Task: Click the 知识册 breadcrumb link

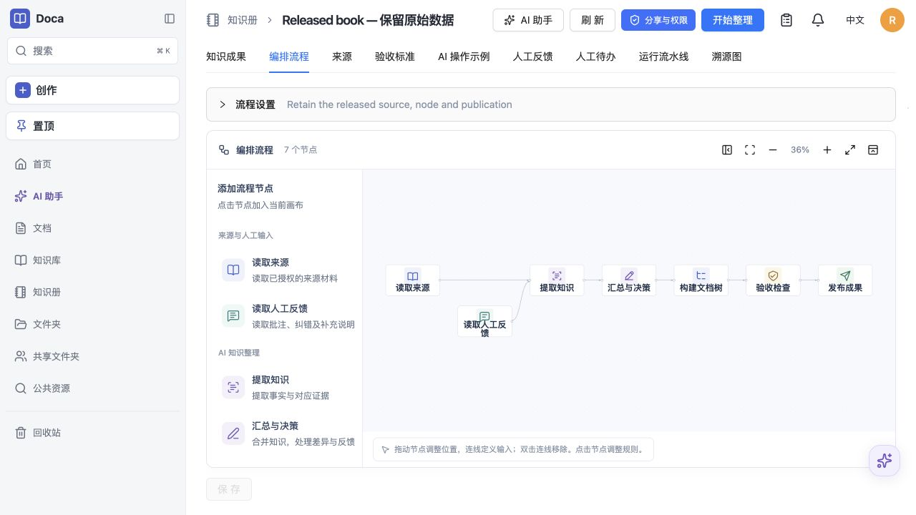Action: point(243,20)
